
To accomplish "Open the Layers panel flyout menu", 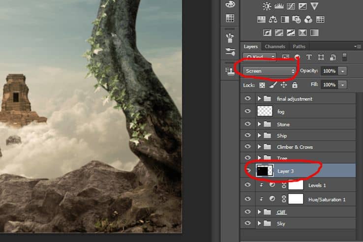I will point(358,47).
